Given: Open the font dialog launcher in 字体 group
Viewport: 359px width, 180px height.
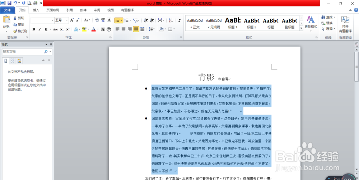Looking at the screenshot, I should click(110, 38).
